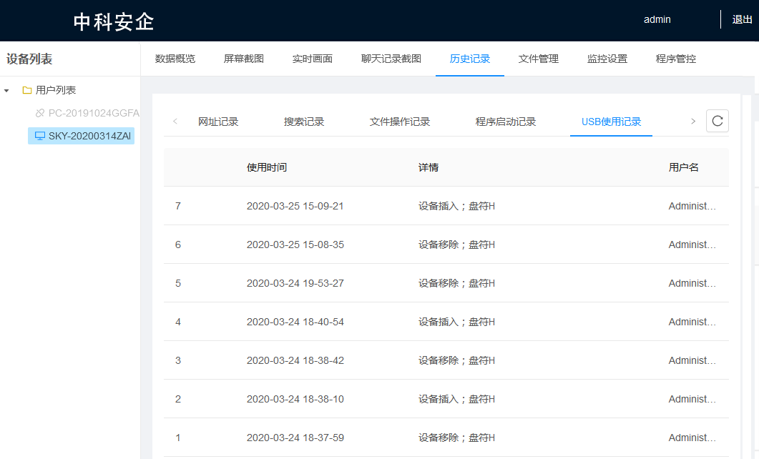This screenshot has height=459, width=759.
Task: Open the 实时画面 tab
Action: coord(313,59)
